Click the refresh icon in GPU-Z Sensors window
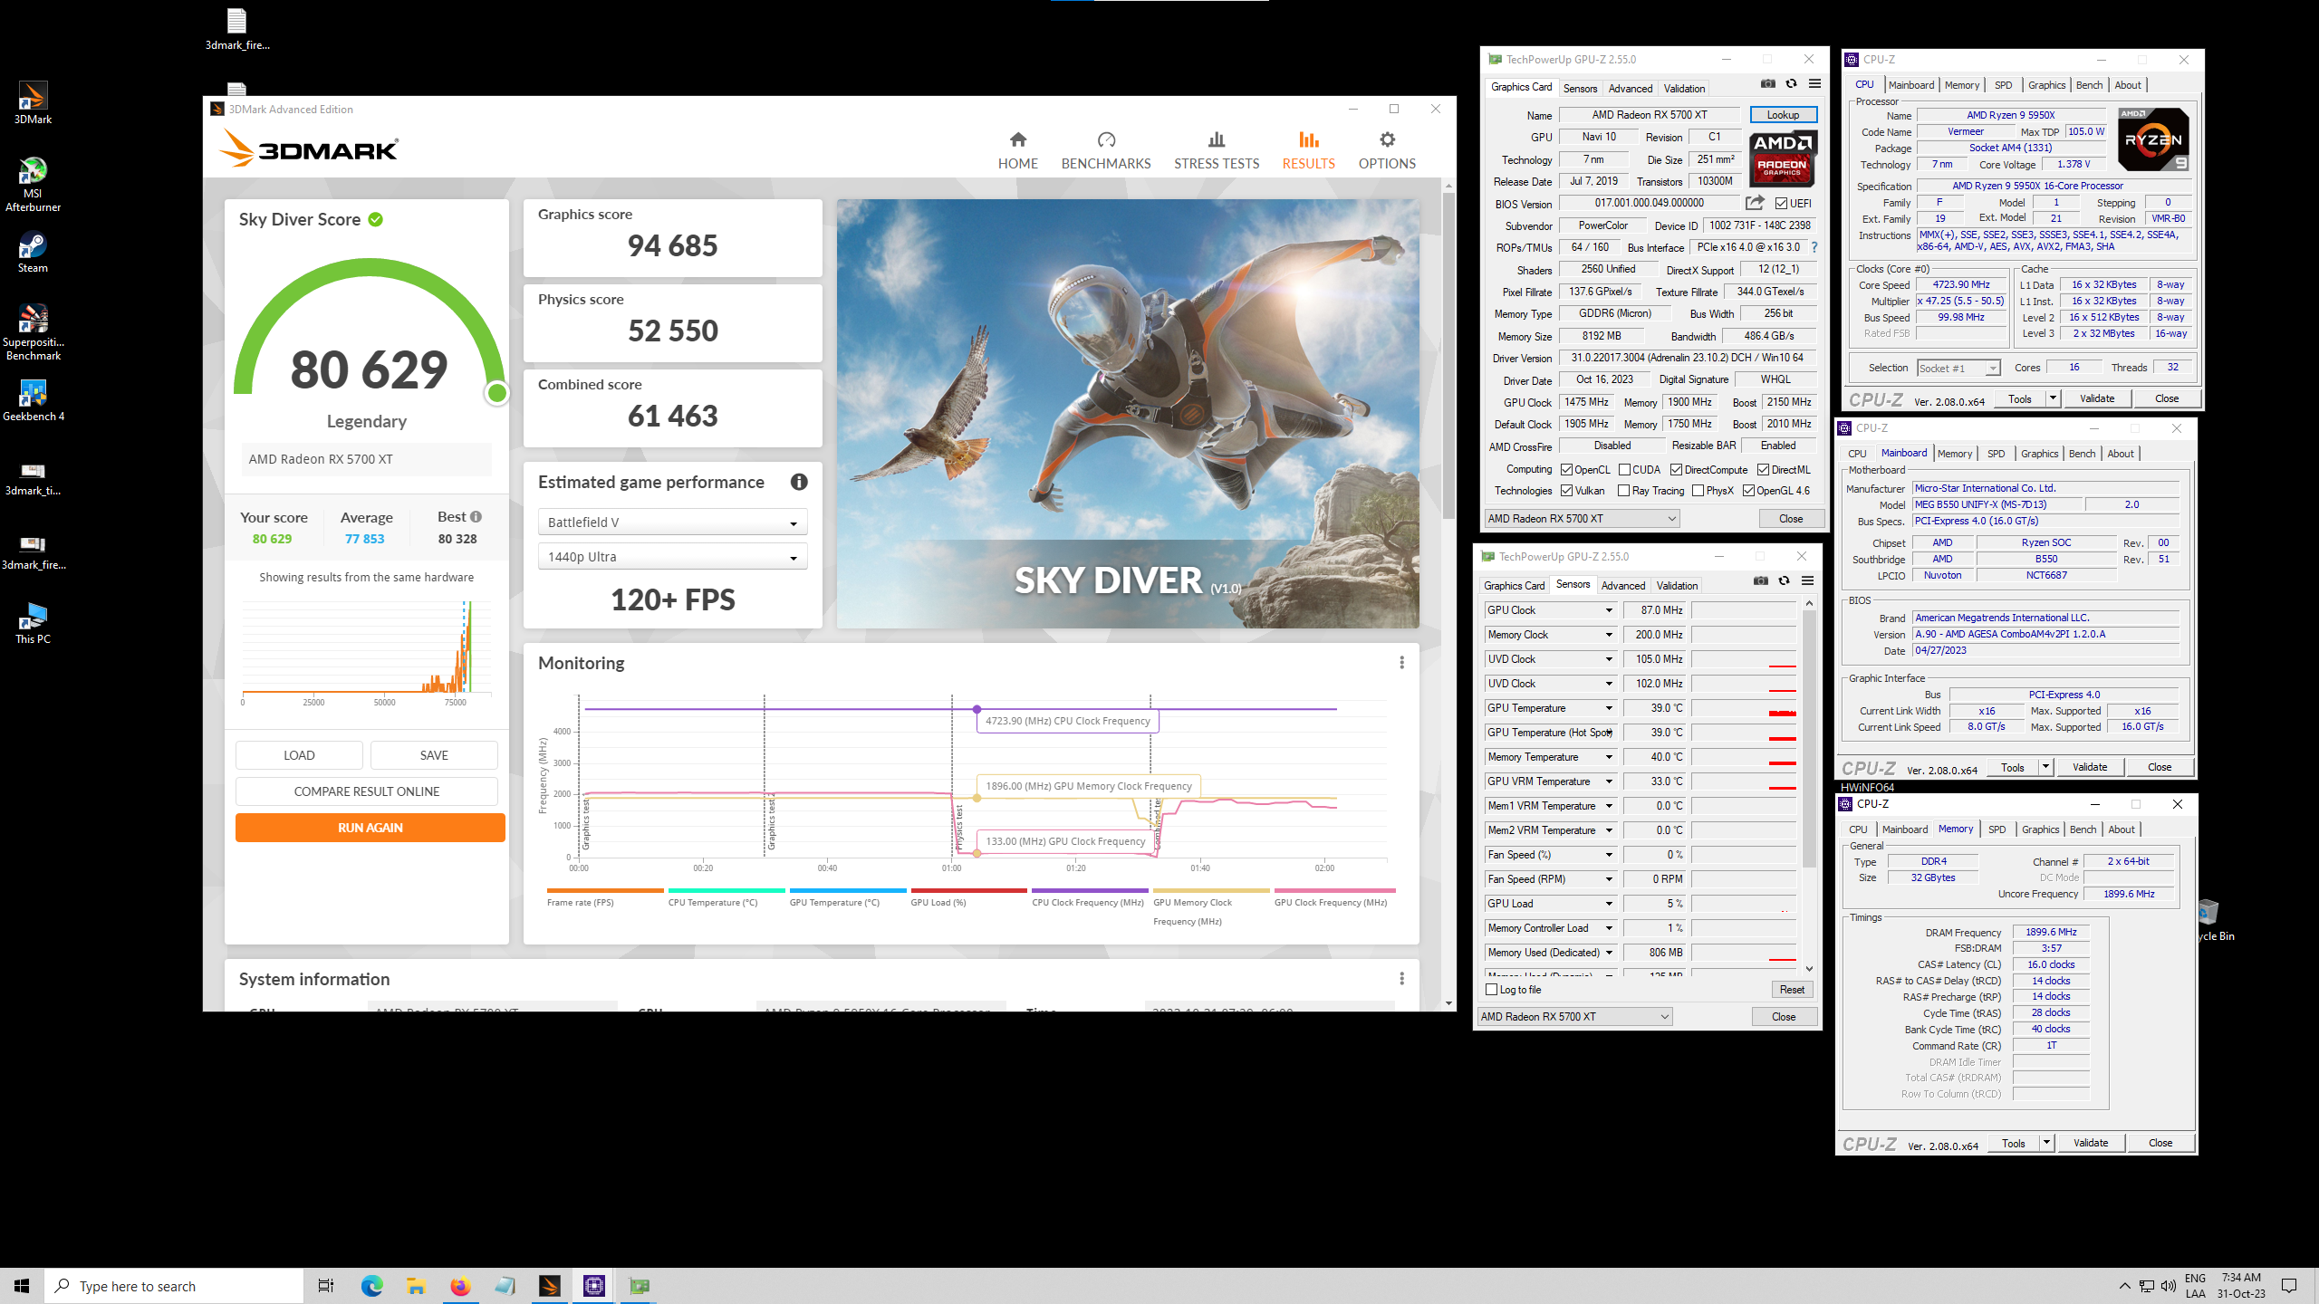This screenshot has width=2319, height=1304. click(x=1784, y=581)
